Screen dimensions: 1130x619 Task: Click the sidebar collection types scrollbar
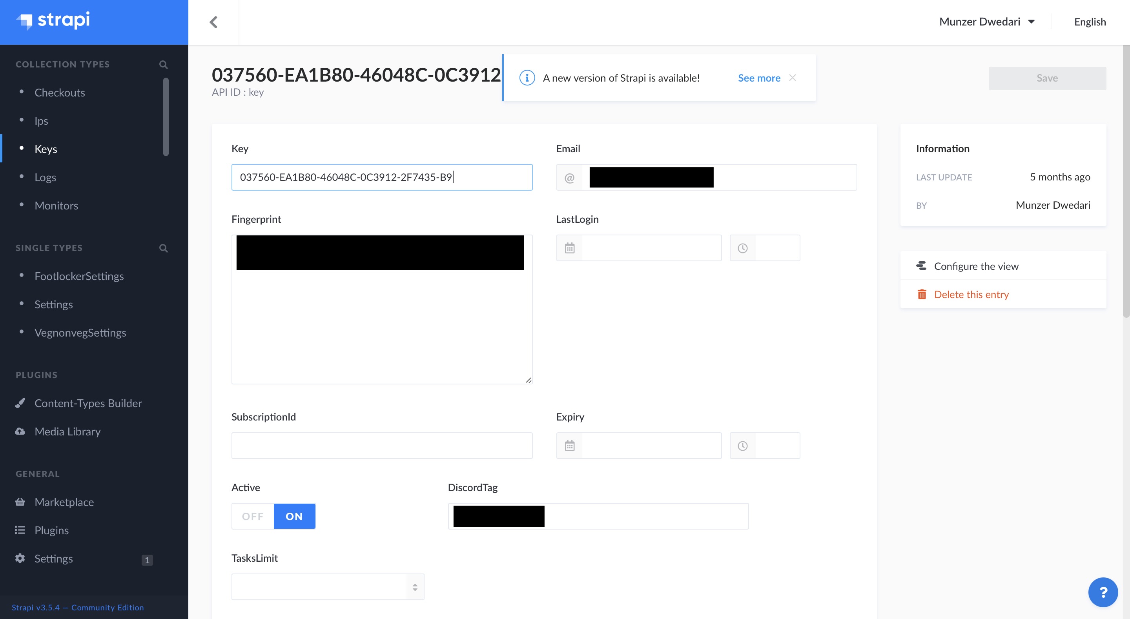click(166, 117)
